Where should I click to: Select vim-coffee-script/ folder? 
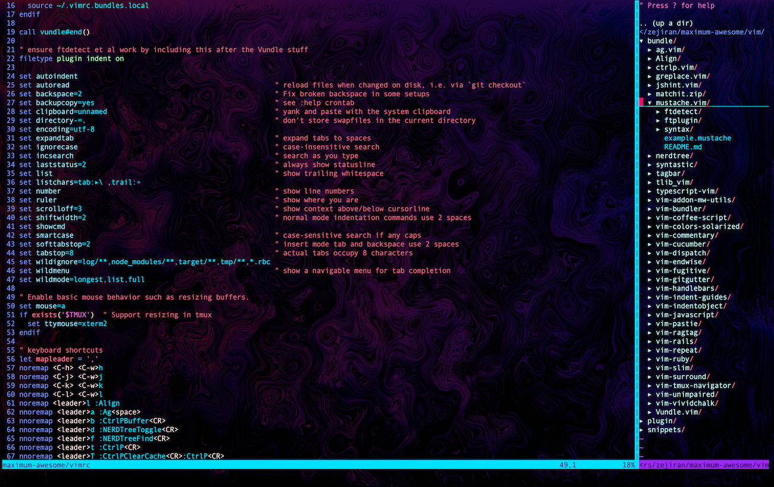coord(693,218)
